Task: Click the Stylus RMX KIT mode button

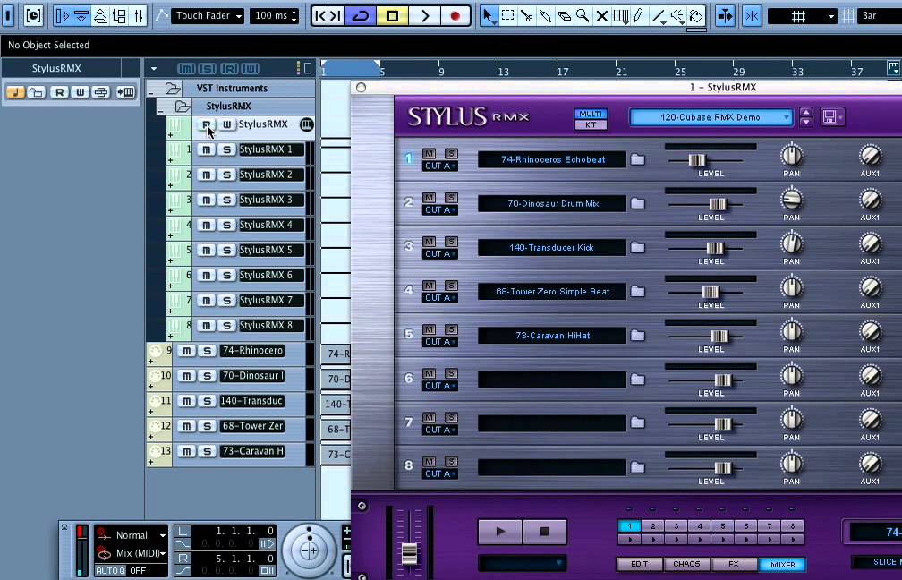Action: point(591,125)
